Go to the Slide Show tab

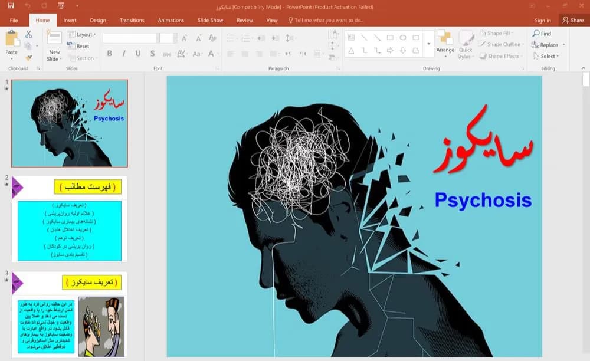tap(211, 20)
